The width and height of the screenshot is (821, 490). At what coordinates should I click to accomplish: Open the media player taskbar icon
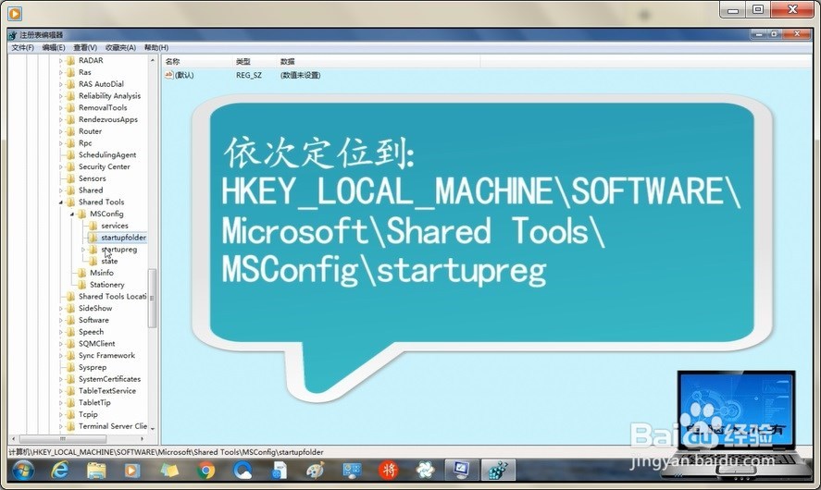tap(132, 471)
